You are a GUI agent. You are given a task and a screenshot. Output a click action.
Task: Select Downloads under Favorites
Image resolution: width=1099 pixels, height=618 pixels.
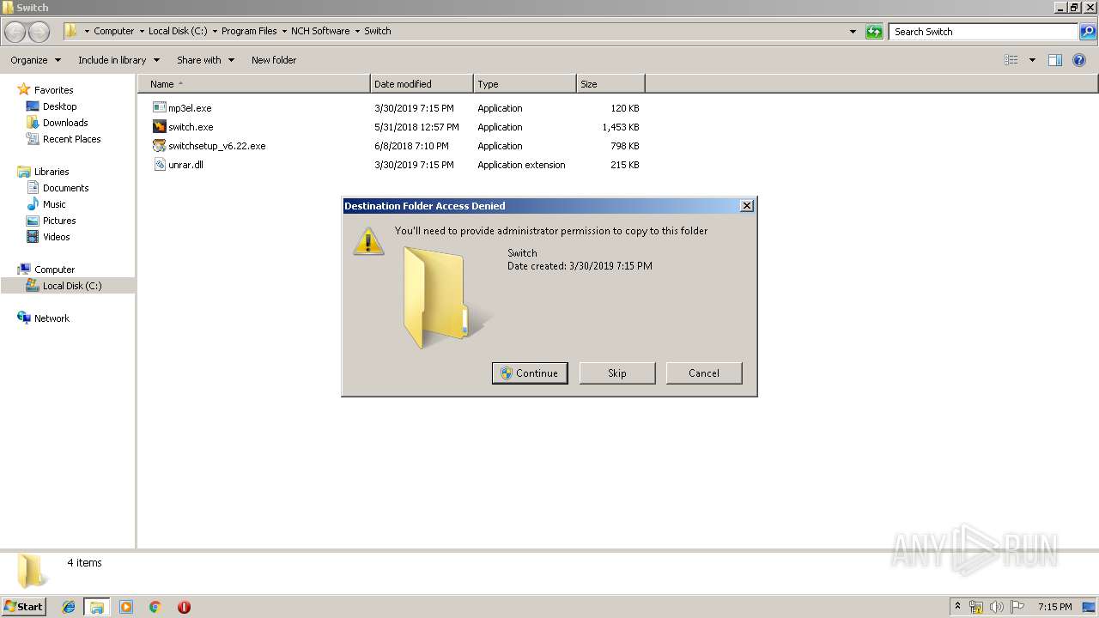coord(65,123)
